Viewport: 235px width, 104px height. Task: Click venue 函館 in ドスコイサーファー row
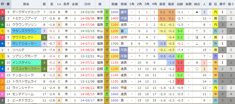(100, 69)
